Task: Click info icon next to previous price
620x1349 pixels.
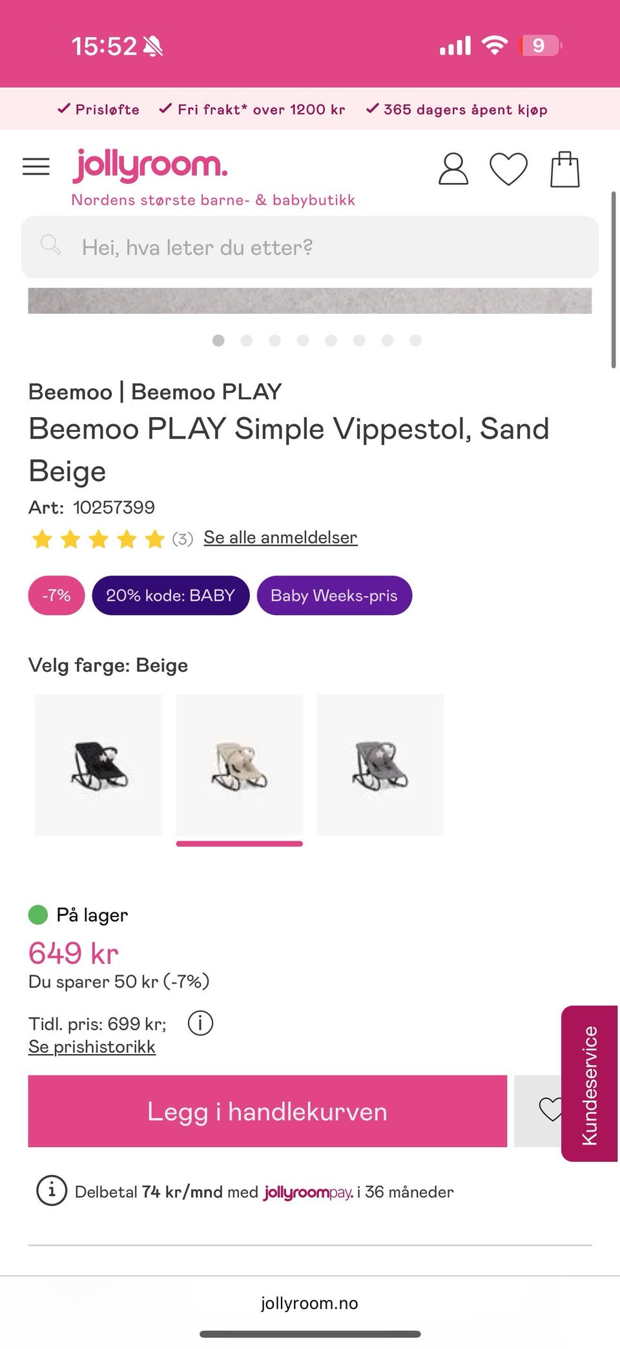Action: (200, 1023)
